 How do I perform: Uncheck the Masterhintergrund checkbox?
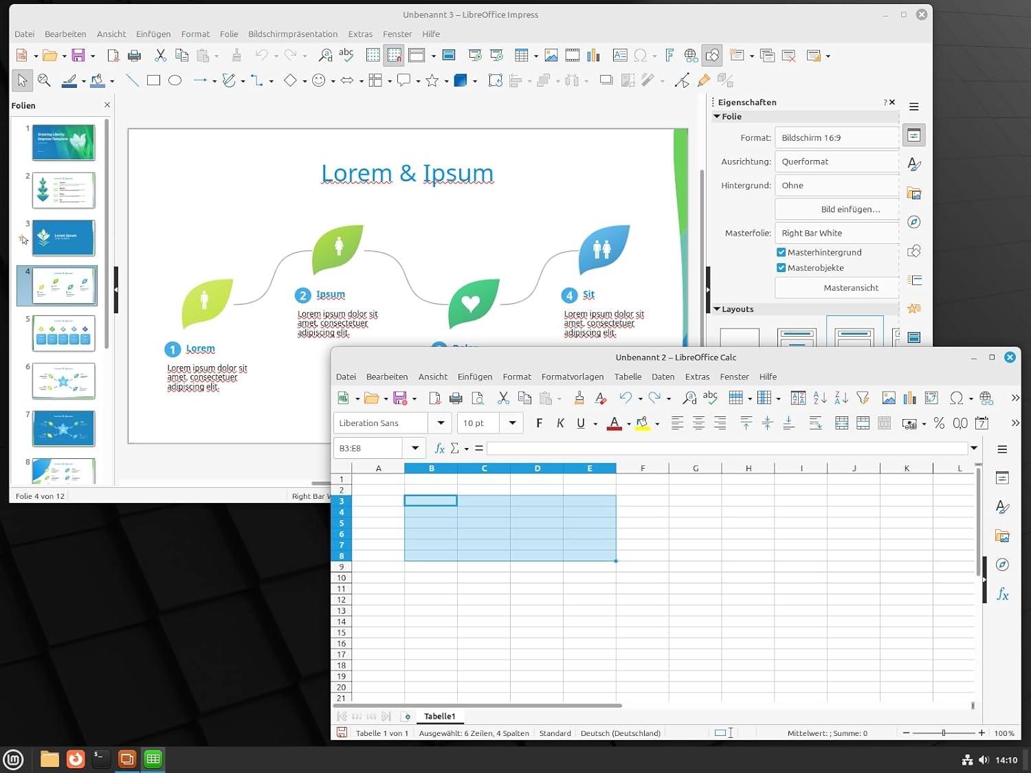point(781,252)
